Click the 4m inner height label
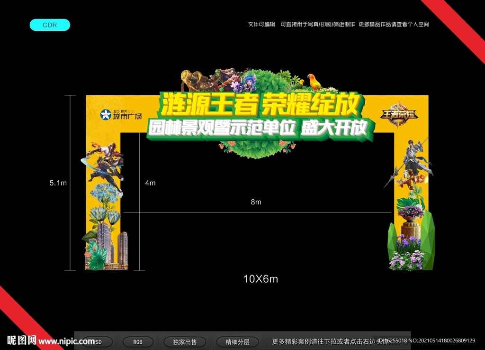The width and height of the screenshot is (485, 350). (x=150, y=183)
